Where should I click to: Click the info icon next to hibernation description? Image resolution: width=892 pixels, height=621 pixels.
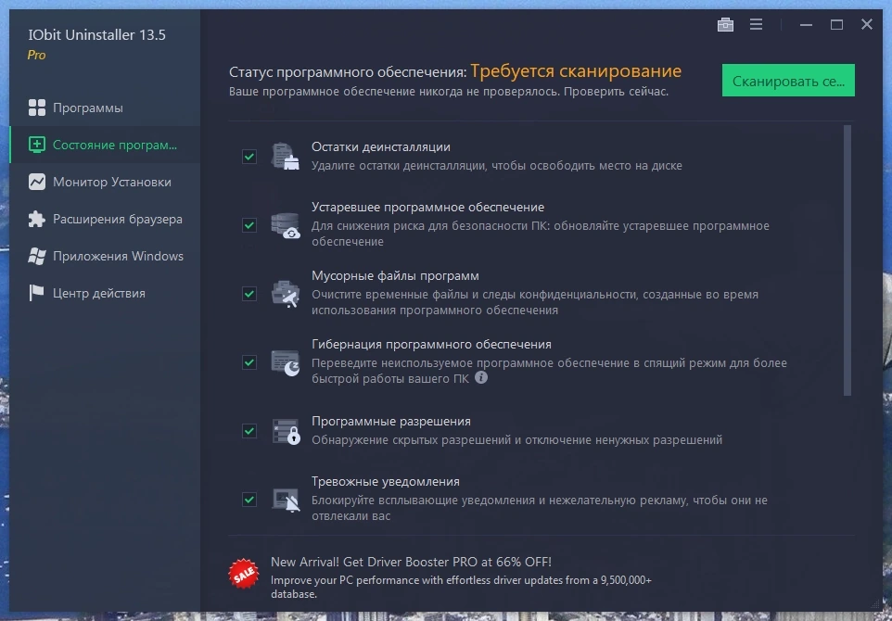click(481, 377)
